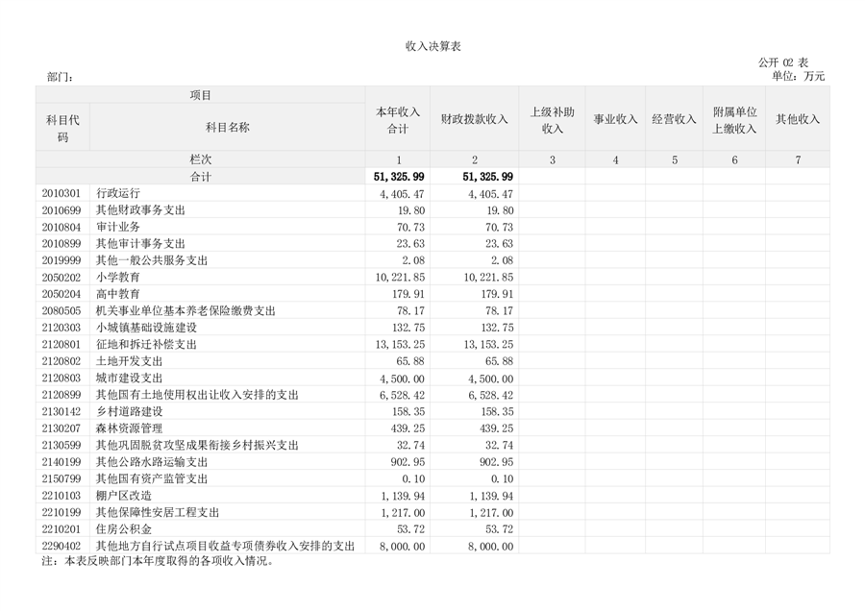Select the 财政拨款收入 column header
The width and height of the screenshot is (865, 611).
tap(474, 119)
